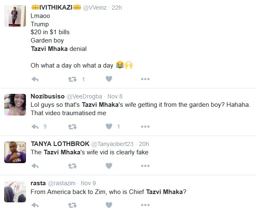
Task: Open Nozibusiso's profile name link
Action: (47, 96)
